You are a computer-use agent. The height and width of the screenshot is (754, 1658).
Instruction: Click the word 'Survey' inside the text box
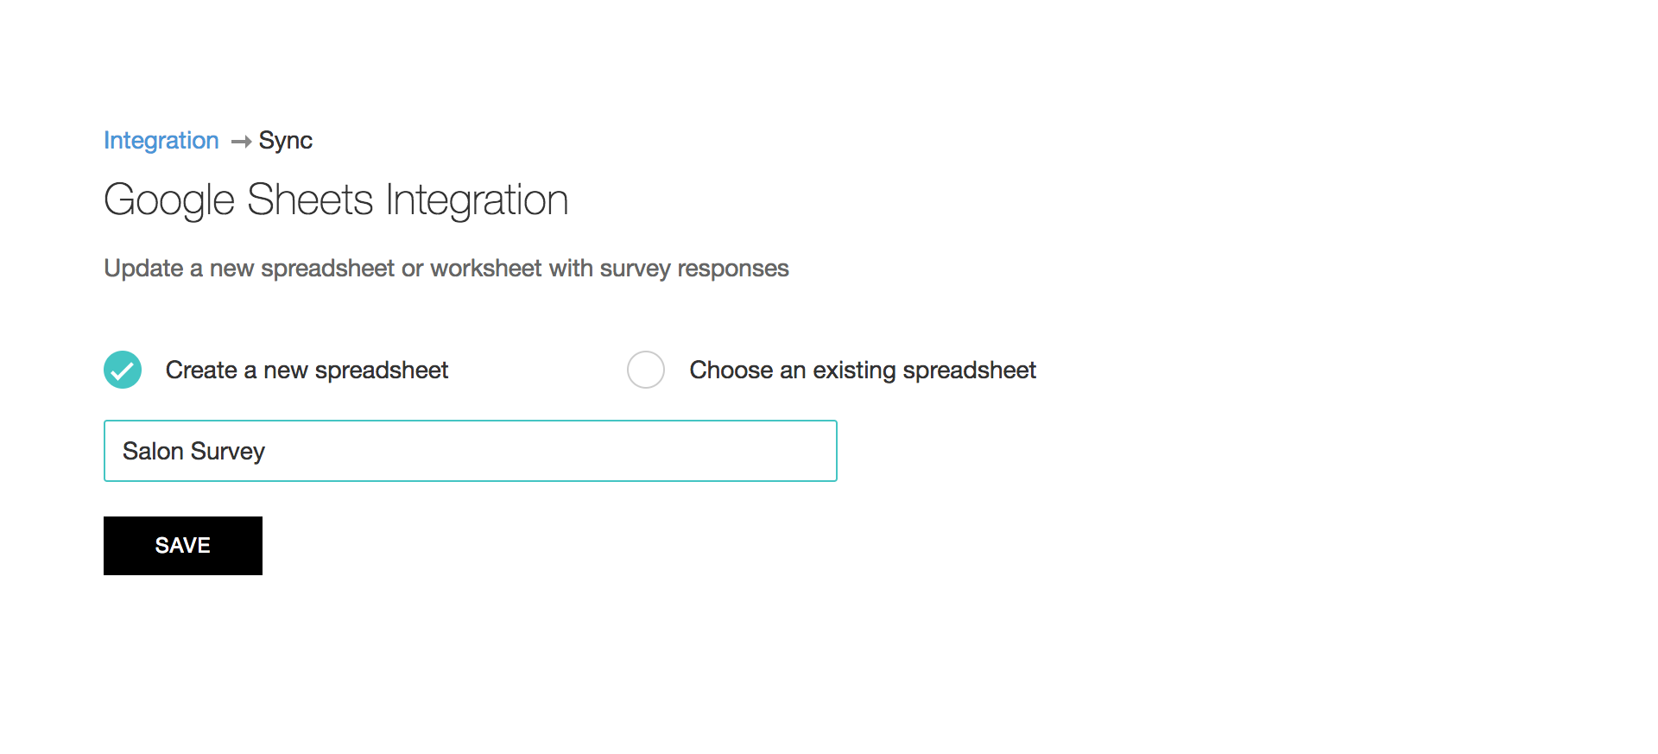[228, 451]
